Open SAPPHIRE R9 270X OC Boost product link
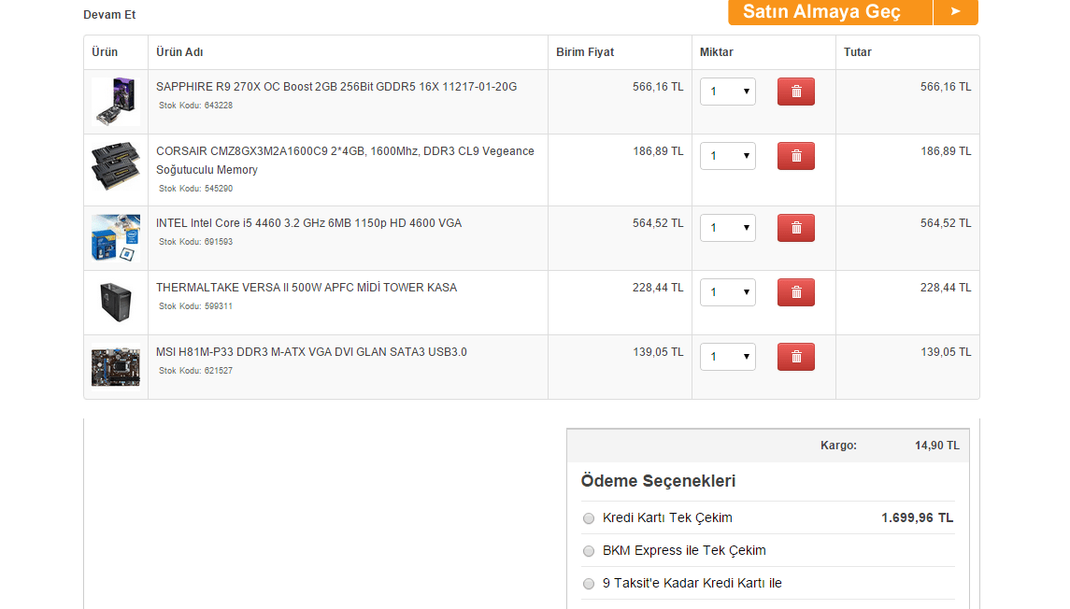This screenshot has width=1070, height=609. point(336,87)
